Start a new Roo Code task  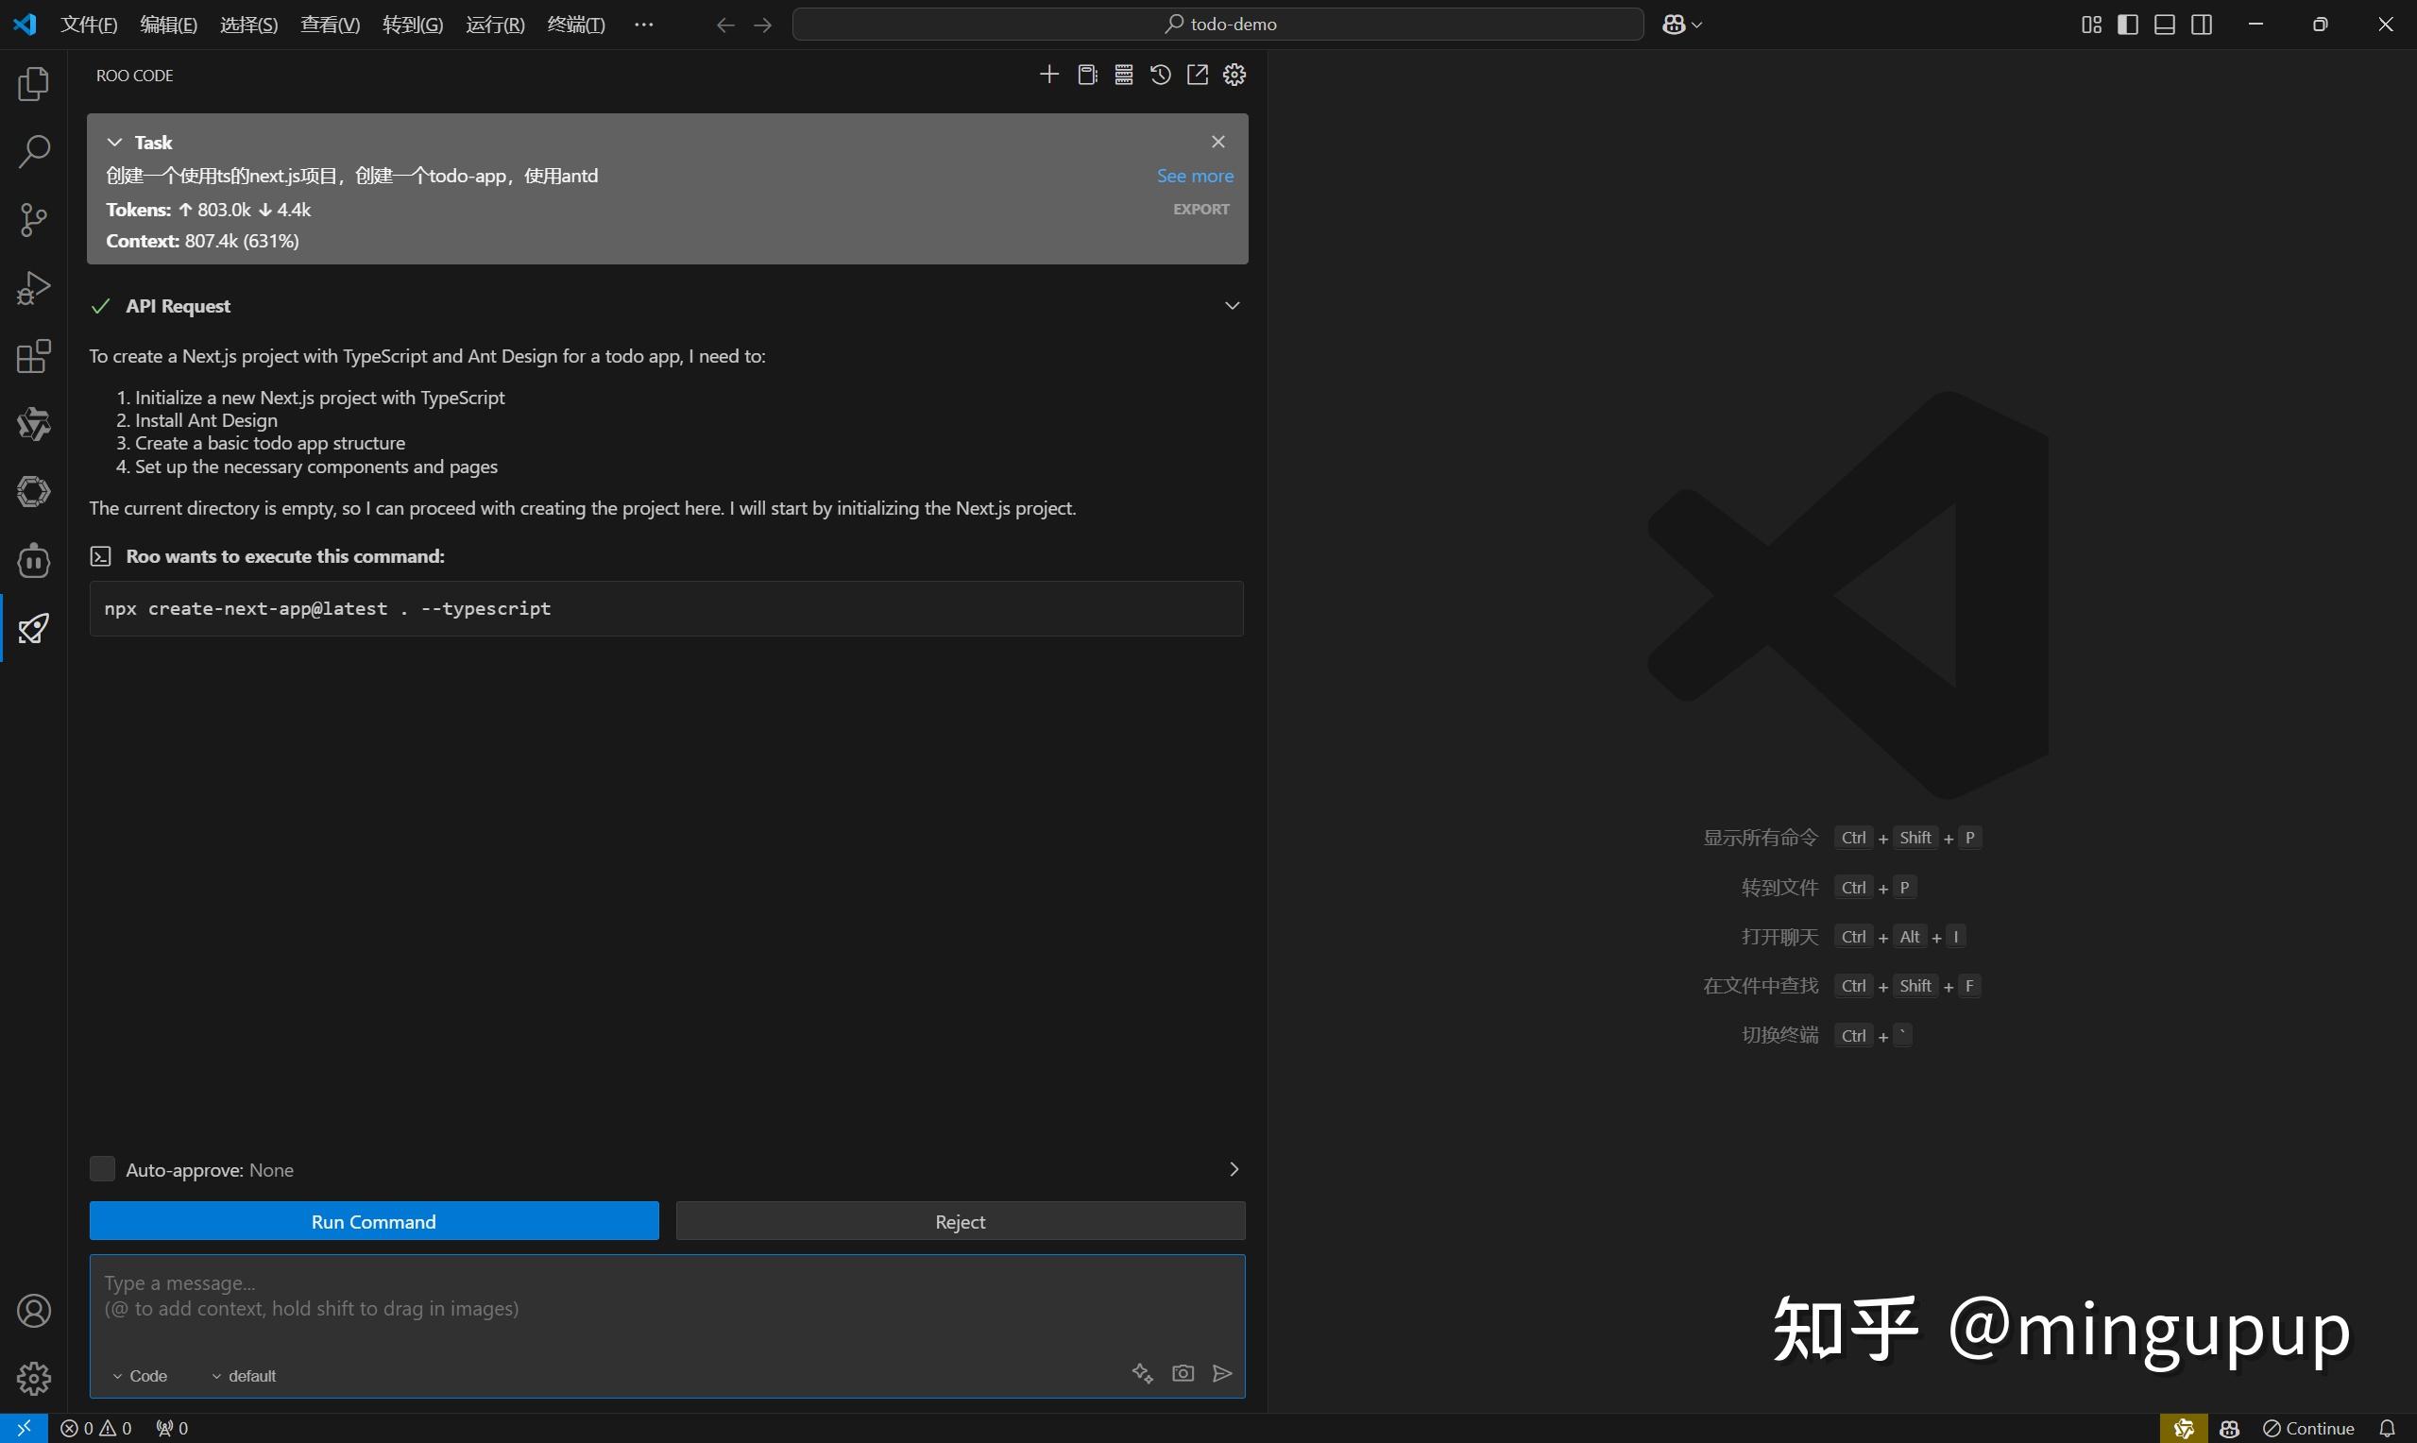tap(1049, 74)
